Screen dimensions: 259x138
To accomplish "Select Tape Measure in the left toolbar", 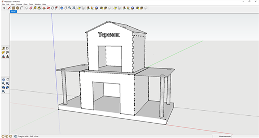I will [x=3, y=48].
